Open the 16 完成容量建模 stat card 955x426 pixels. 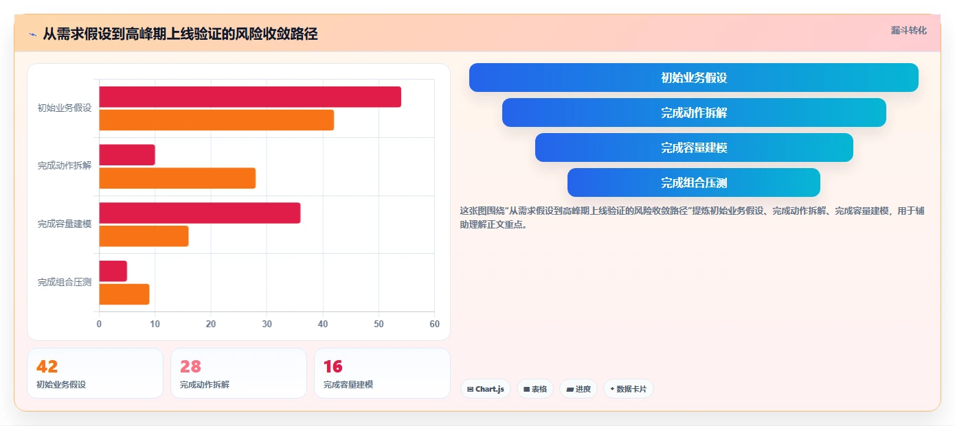(x=382, y=373)
